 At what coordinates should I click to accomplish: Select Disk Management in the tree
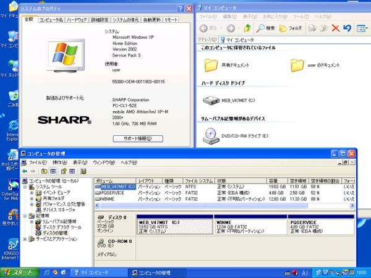[56, 233]
